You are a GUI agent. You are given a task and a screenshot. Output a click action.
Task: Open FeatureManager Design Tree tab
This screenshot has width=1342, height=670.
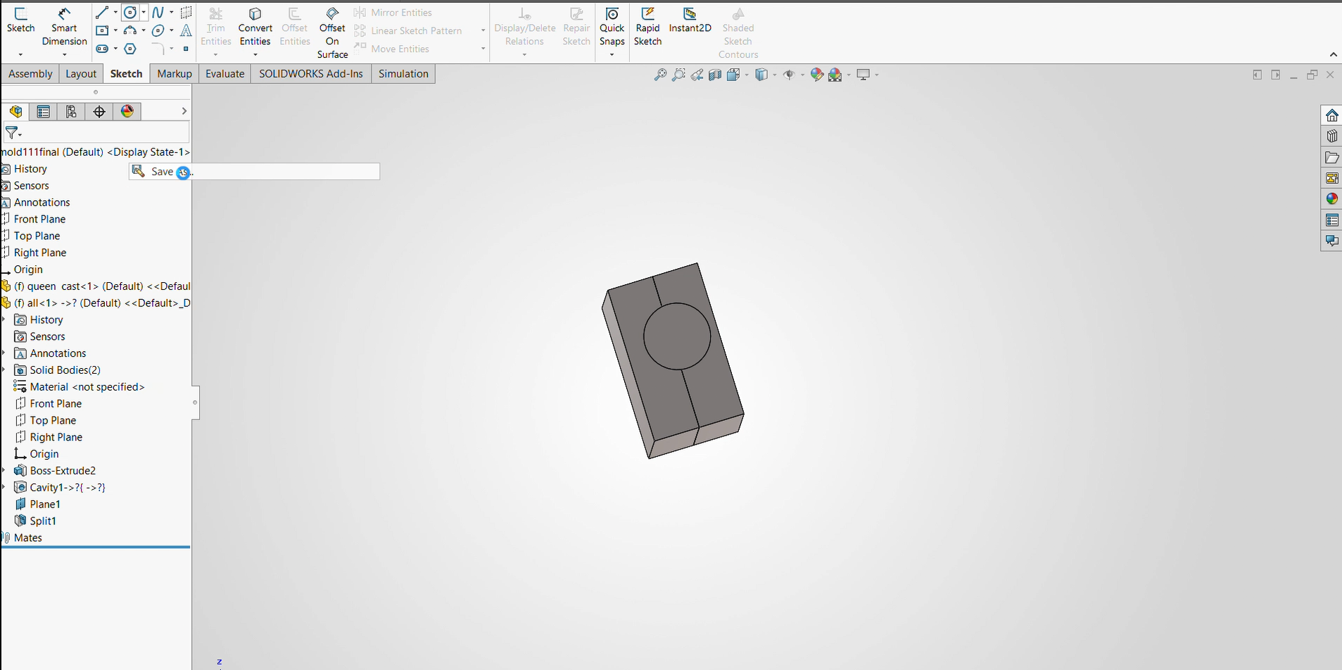pos(15,111)
